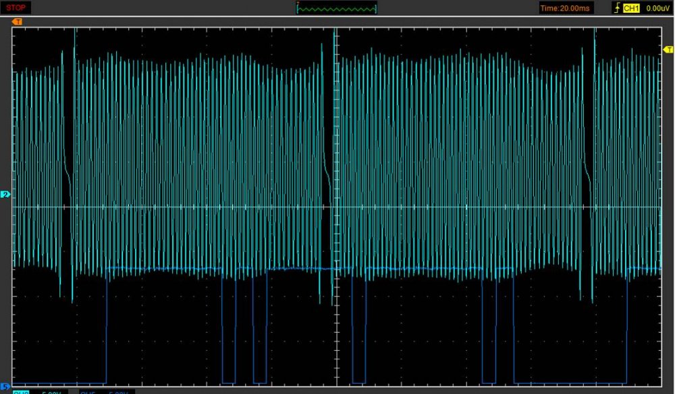Screen dimensions: 675x394
Task: Click the 0.00uV trigger level readout
Action: (x=657, y=8)
